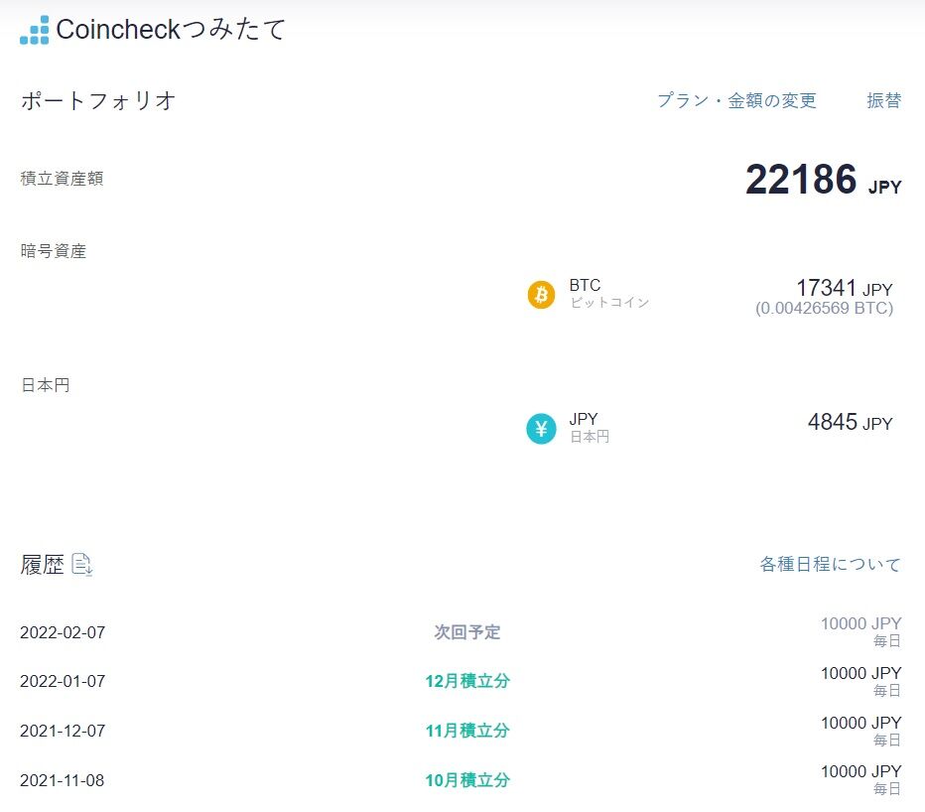
Task: Click the 22186 JPY total amount
Action: (x=823, y=180)
